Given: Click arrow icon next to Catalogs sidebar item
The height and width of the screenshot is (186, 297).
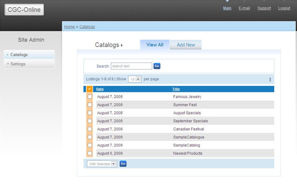Looking at the screenshot, I should click(x=8, y=55).
